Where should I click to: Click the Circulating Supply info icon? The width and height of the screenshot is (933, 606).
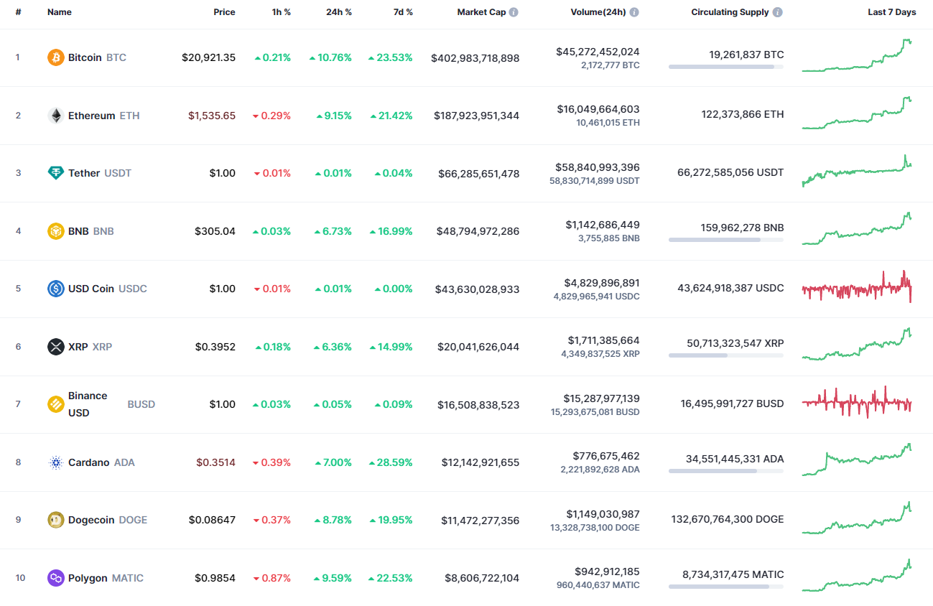[777, 11]
